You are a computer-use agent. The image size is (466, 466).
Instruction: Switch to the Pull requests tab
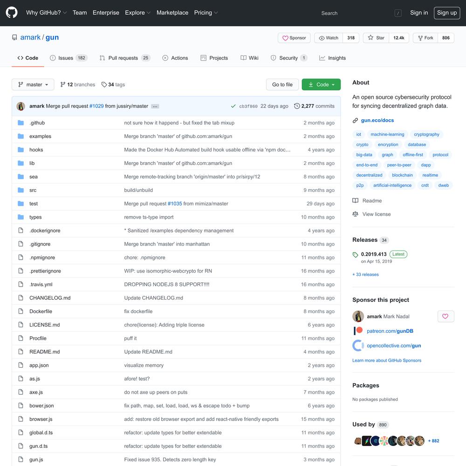[125, 58]
